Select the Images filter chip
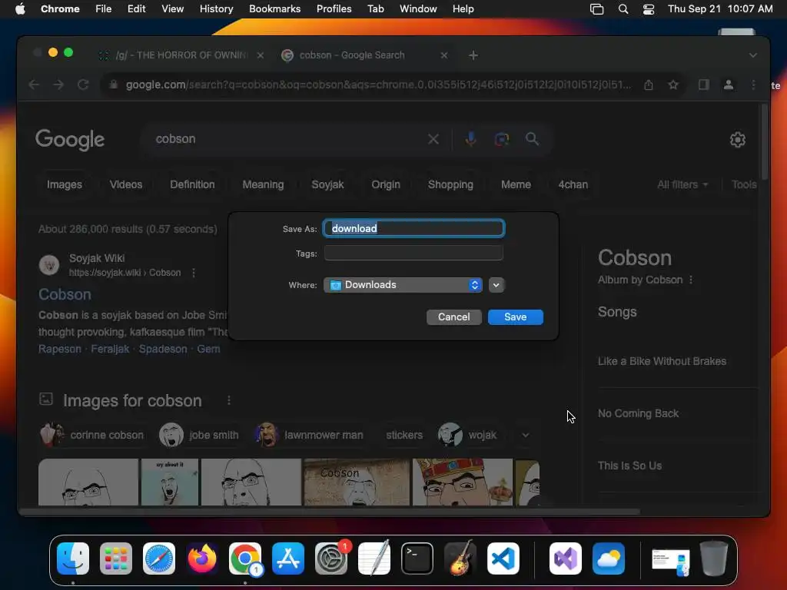The image size is (787, 590). [x=65, y=184]
